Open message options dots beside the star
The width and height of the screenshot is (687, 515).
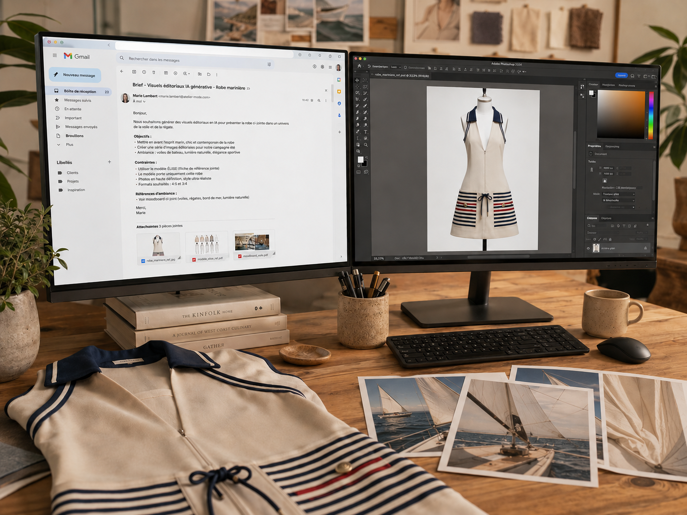[326, 101]
